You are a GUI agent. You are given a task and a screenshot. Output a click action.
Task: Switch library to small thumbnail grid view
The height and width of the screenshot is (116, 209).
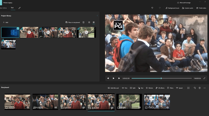[x=94, y=22]
